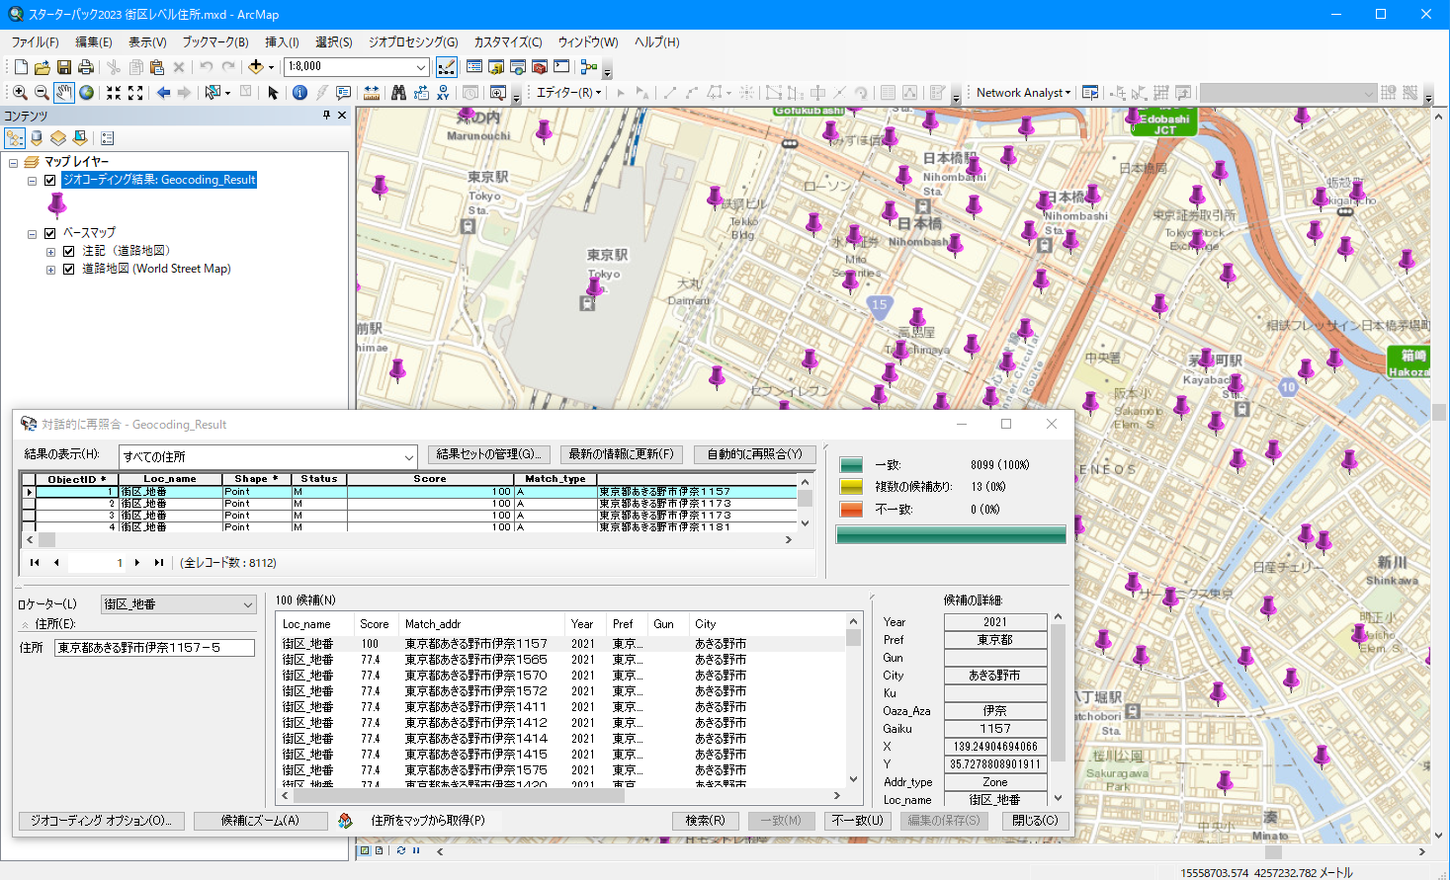Viewport: 1450px width, 880px height.
Task: Click the Print icon in the toolbar
Action: (86, 67)
